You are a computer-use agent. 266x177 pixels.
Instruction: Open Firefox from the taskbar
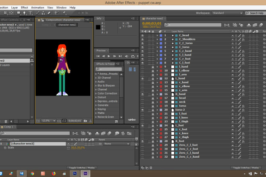click(54, 173)
